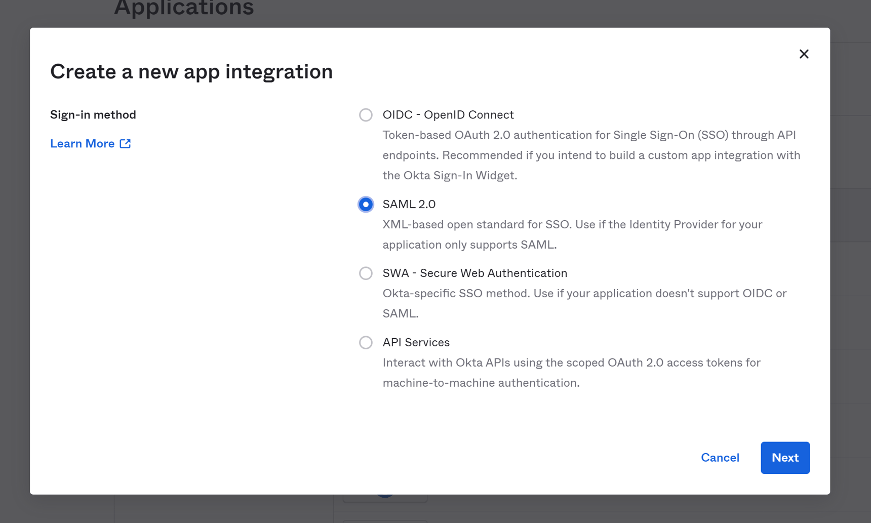Click the external link icon beside Learn More
The height and width of the screenshot is (523, 871).
pos(125,143)
